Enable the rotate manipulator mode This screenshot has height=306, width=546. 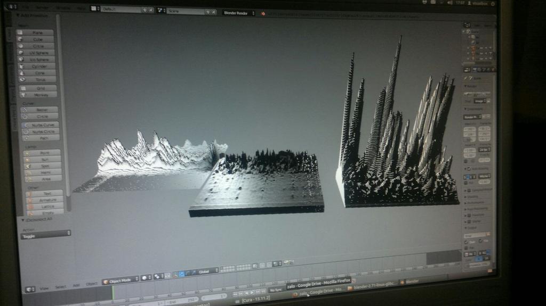[188, 274]
